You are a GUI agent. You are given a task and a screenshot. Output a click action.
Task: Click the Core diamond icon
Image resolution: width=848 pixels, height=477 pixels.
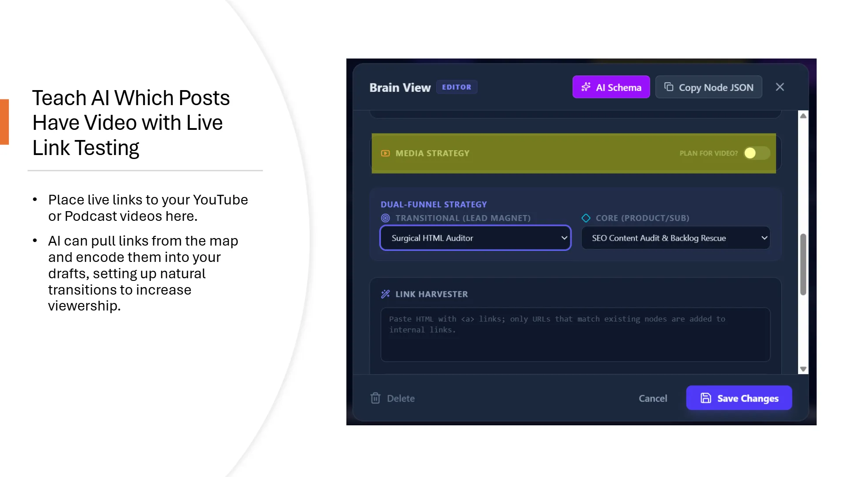(586, 218)
